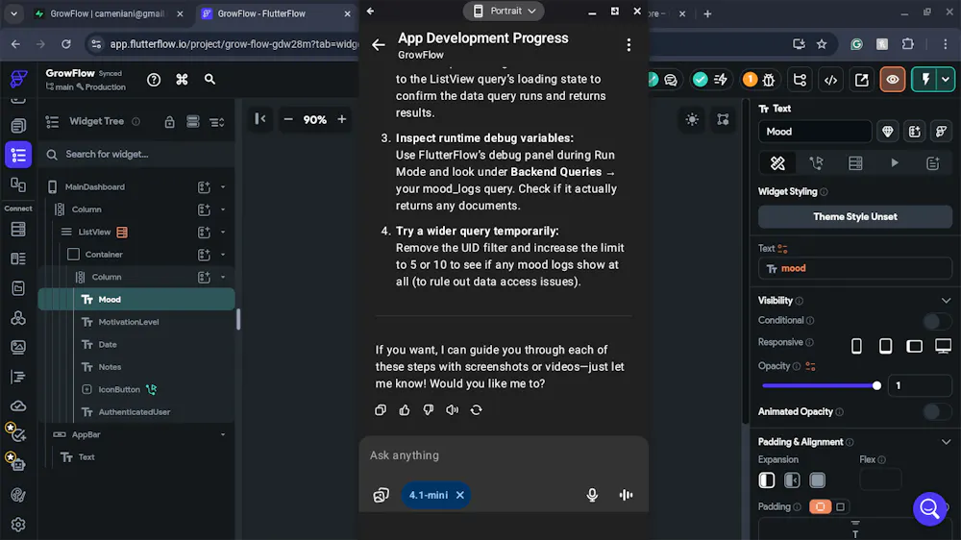Remove the 4.1-mini model chip

[x=460, y=495]
